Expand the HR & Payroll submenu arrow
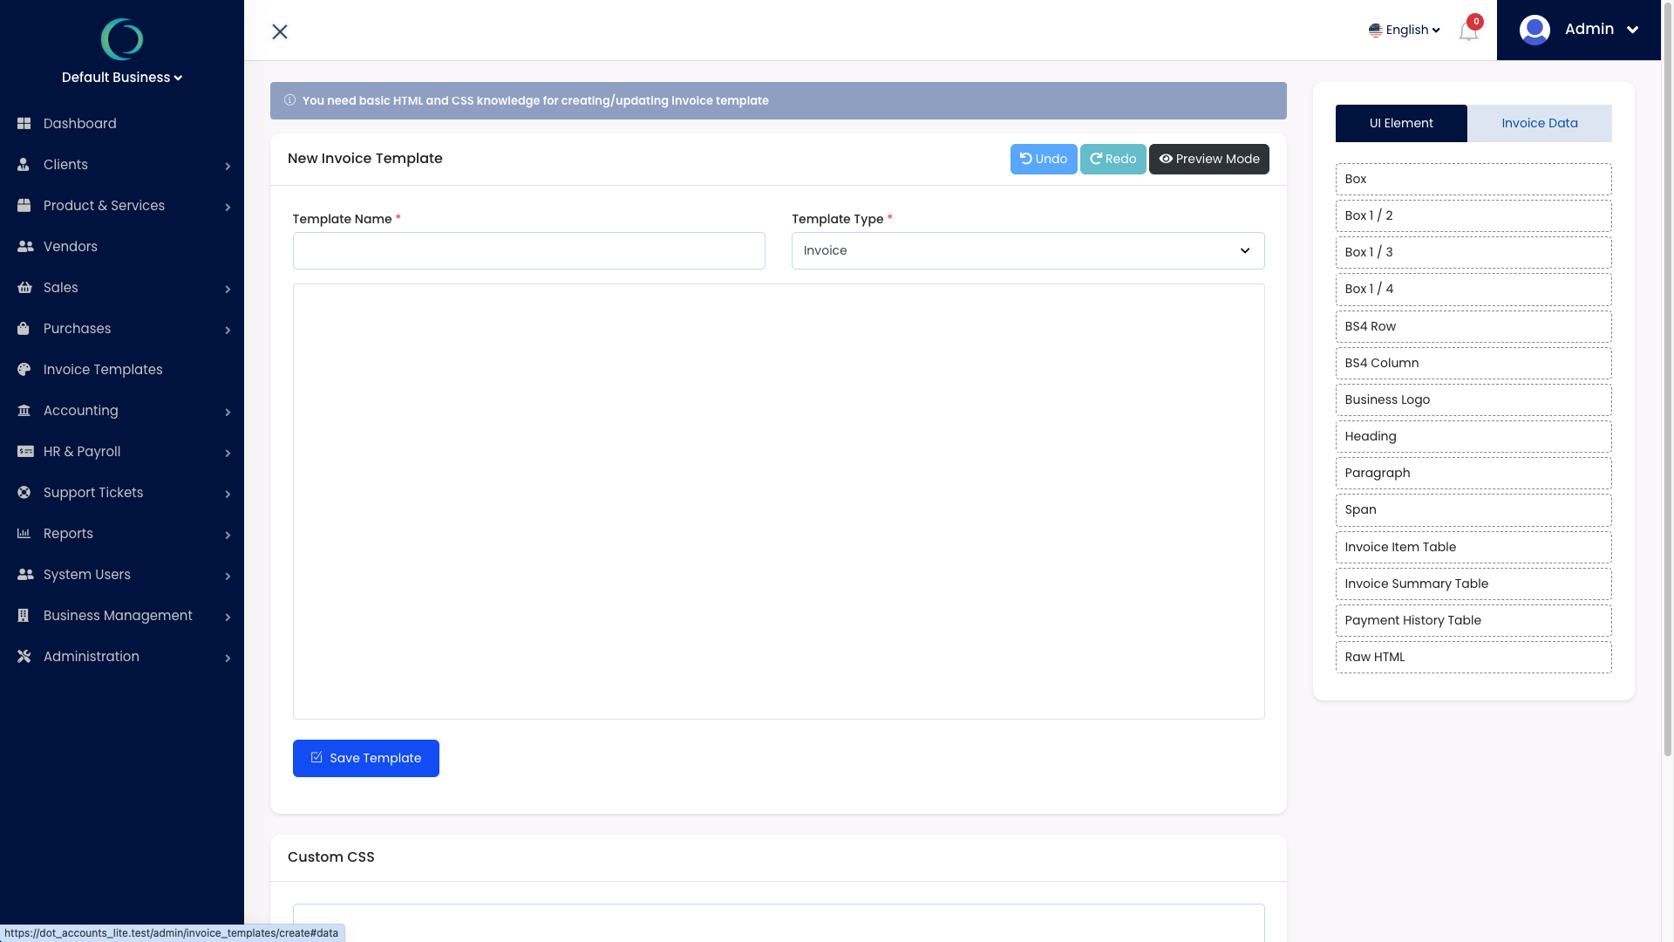The image size is (1674, 942). click(x=228, y=453)
